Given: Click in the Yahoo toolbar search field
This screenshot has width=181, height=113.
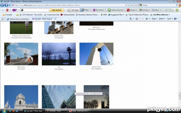Looking at the screenshot, I should point(35,10).
